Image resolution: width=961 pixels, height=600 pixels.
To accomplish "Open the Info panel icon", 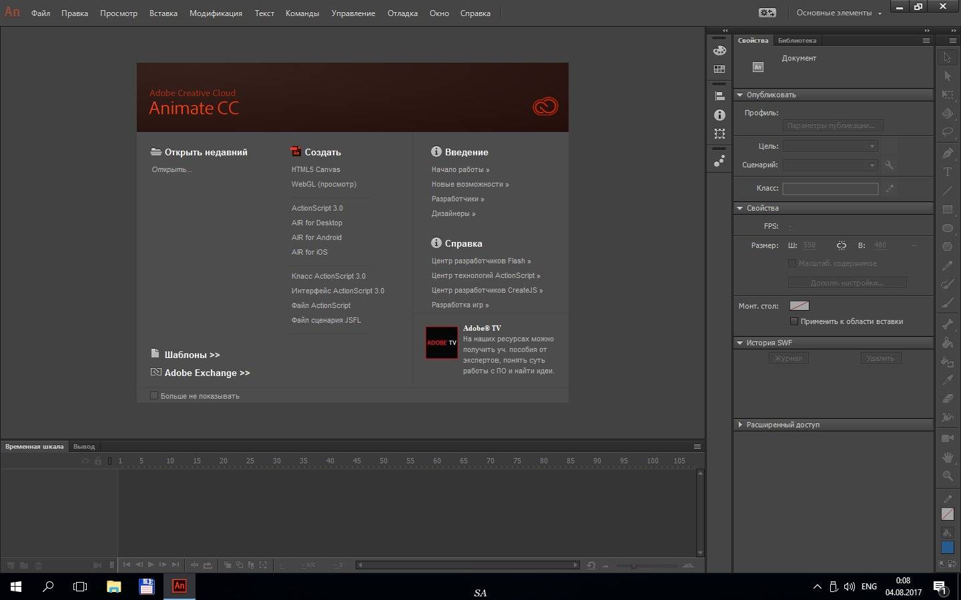I will pyautogui.click(x=719, y=115).
